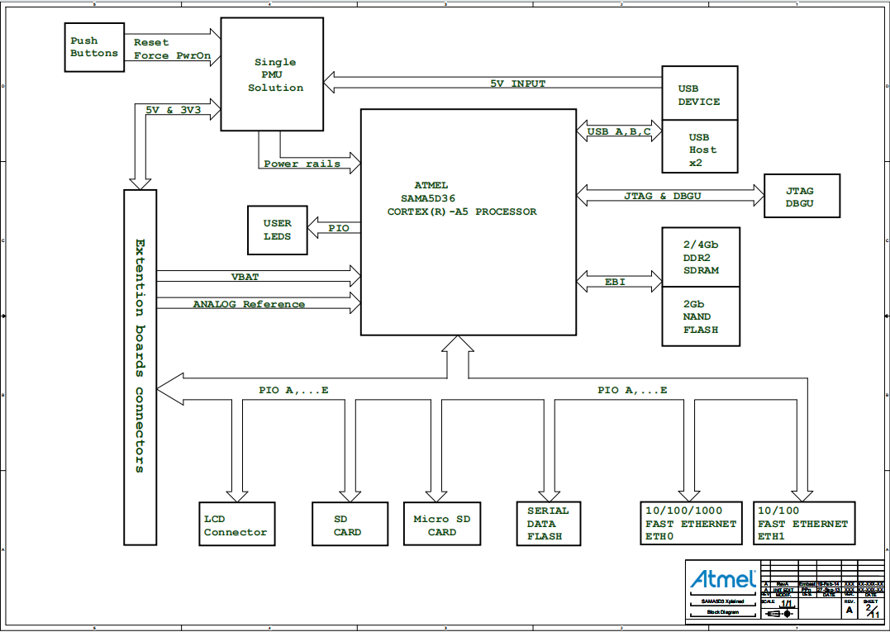
Task: Select the 2/4Gb DDR2 SDRAM block
Action: click(700, 257)
